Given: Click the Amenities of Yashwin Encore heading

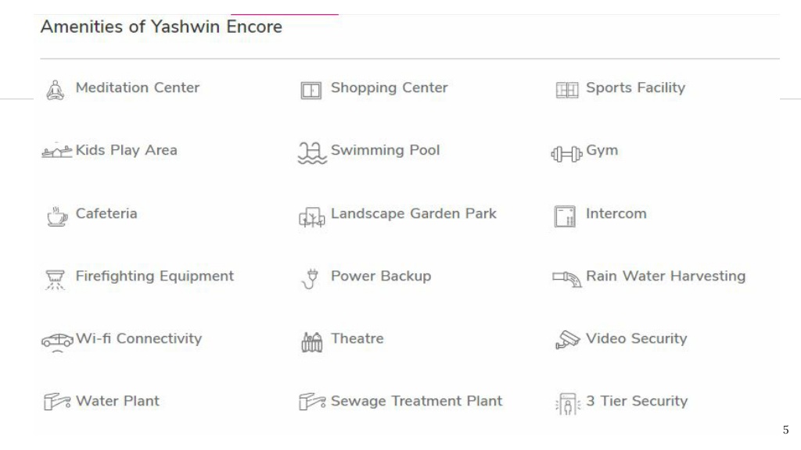Looking at the screenshot, I should click(161, 27).
